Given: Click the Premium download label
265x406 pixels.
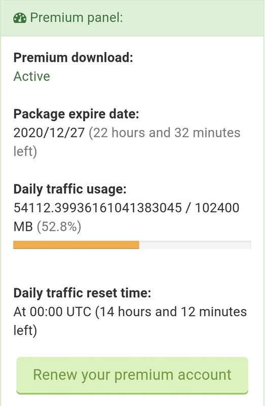Looking at the screenshot, I should coord(73,57).
